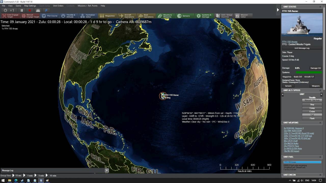Open the RGM-84L Harpoon II weapon link
Screen dimensions: 326x183
[294, 128]
